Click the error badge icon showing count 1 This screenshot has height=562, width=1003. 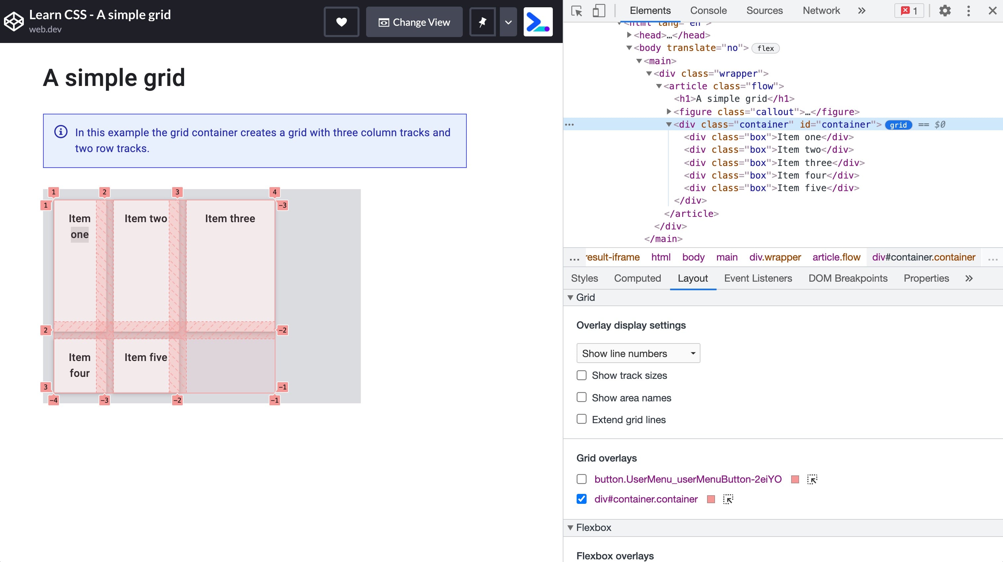point(910,10)
